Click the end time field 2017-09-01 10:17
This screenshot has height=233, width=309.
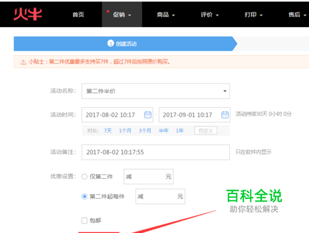coord(194,115)
